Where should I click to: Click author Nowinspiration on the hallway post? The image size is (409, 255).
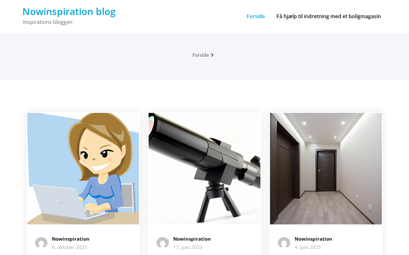[x=313, y=239]
